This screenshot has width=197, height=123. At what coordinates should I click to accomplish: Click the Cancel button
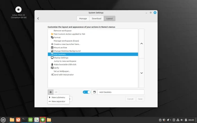tap(130, 99)
